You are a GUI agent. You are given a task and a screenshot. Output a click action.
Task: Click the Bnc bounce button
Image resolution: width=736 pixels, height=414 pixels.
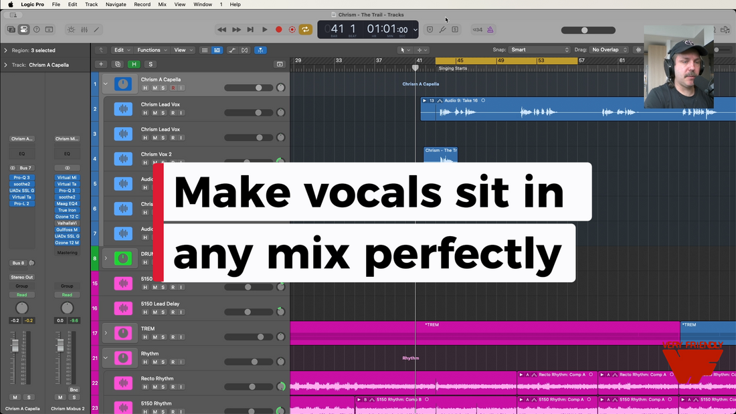pos(74,390)
